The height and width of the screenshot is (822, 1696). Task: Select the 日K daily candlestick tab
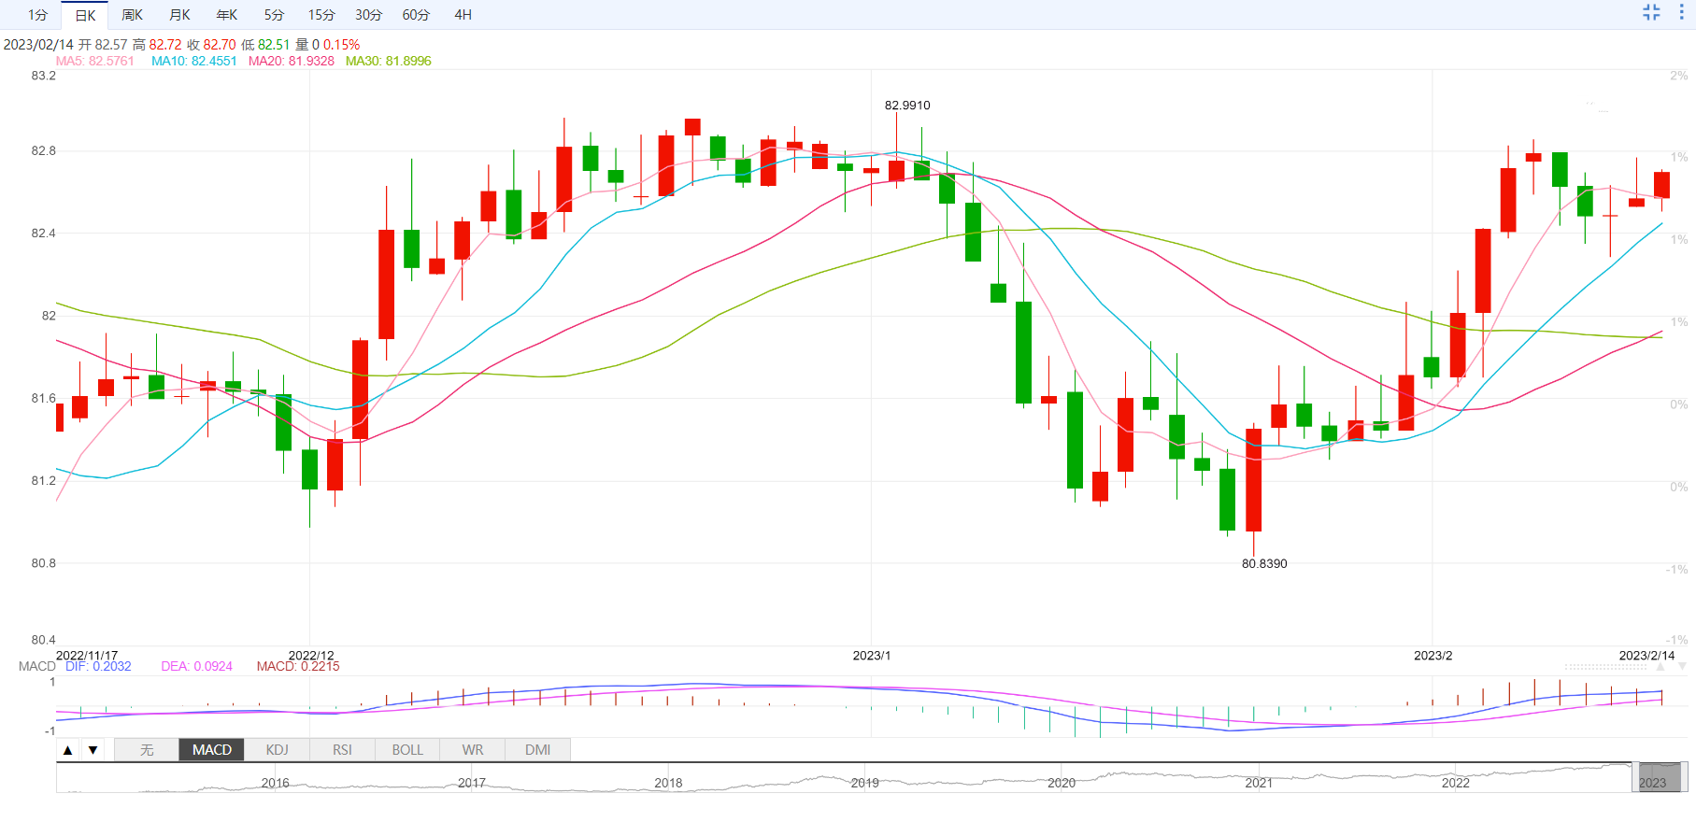[x=85, y=15]
